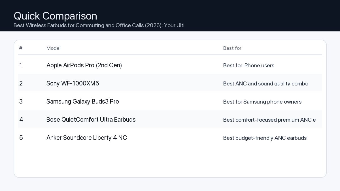Click rank number 5 in the table
The height and width of the screenshot is (191, 340).
pyautogui.click(x=21, y=138)
